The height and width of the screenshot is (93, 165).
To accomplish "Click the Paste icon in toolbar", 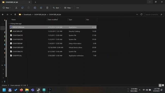I will tap(29, 8).
